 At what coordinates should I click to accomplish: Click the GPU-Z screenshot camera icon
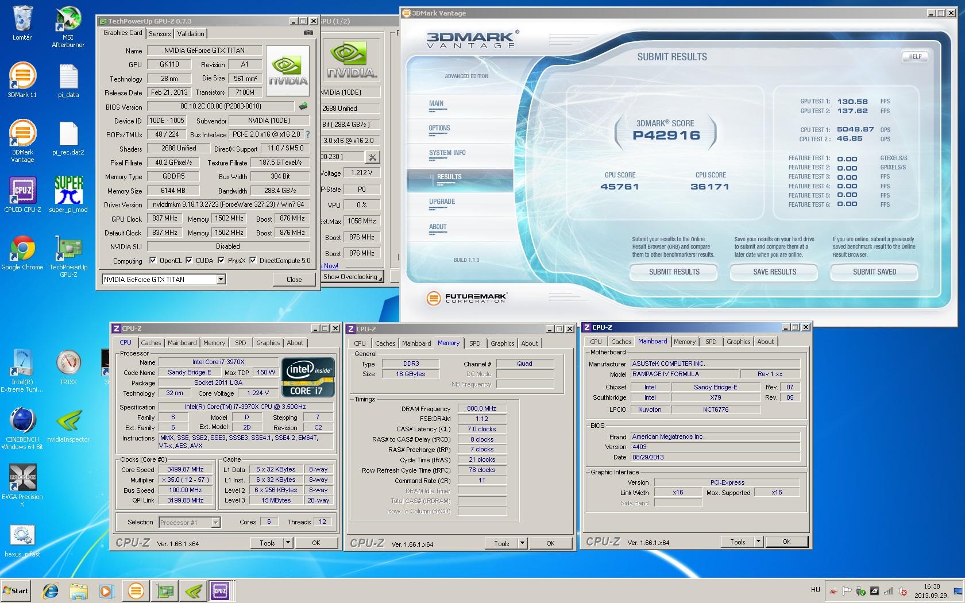[308, 33]
